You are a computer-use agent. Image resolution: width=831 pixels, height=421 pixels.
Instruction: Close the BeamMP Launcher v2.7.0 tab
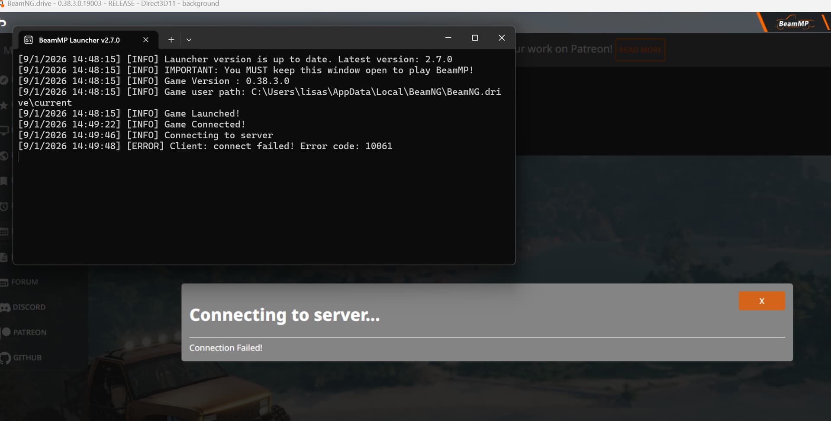click(146, 40)
